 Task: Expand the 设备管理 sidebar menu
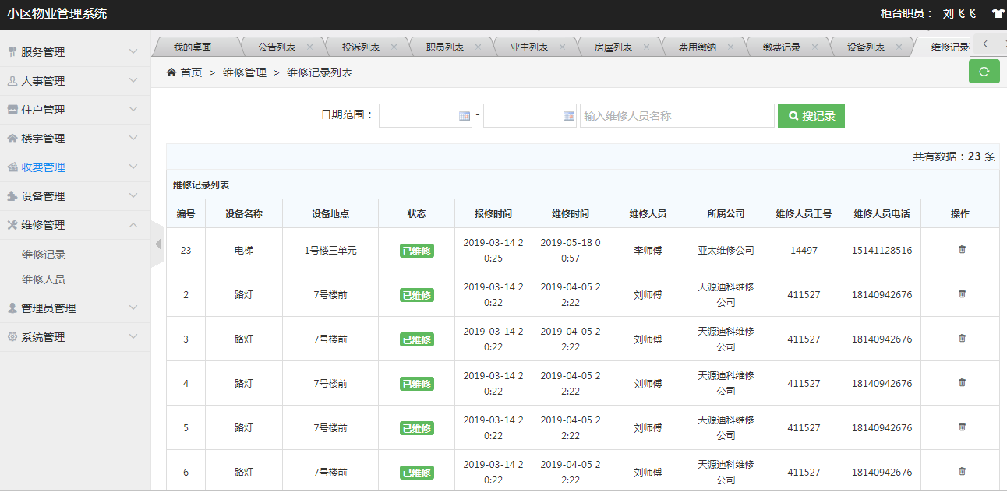pos(75,196)
